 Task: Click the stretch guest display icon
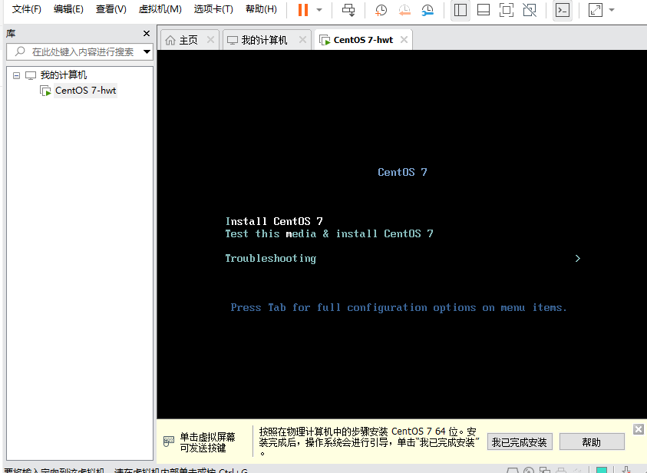click(x=596, y=10)
